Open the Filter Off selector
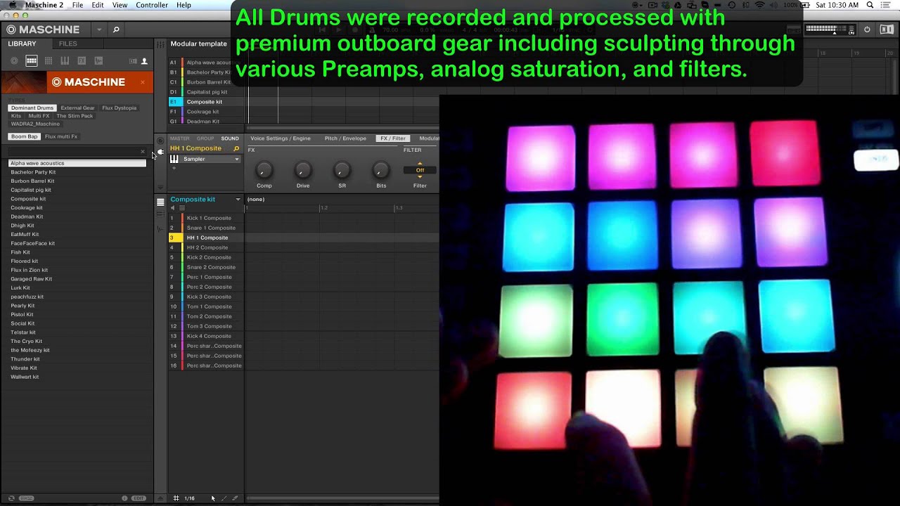This screenshot has width=900, height=506. (x=420, y=170)
